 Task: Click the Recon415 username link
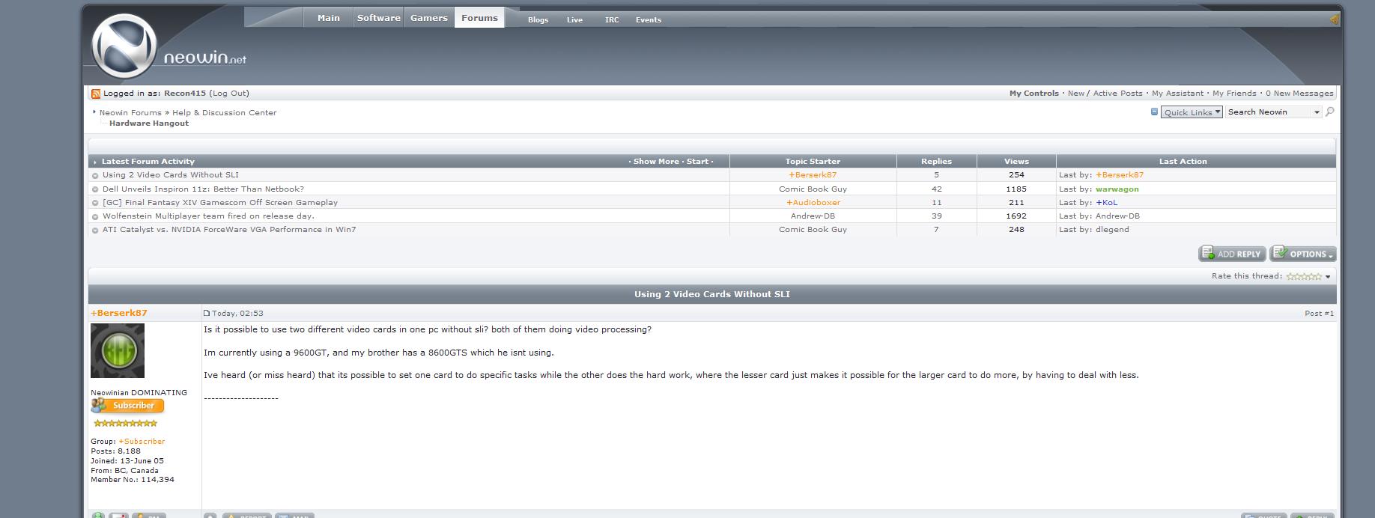[185, 94]
